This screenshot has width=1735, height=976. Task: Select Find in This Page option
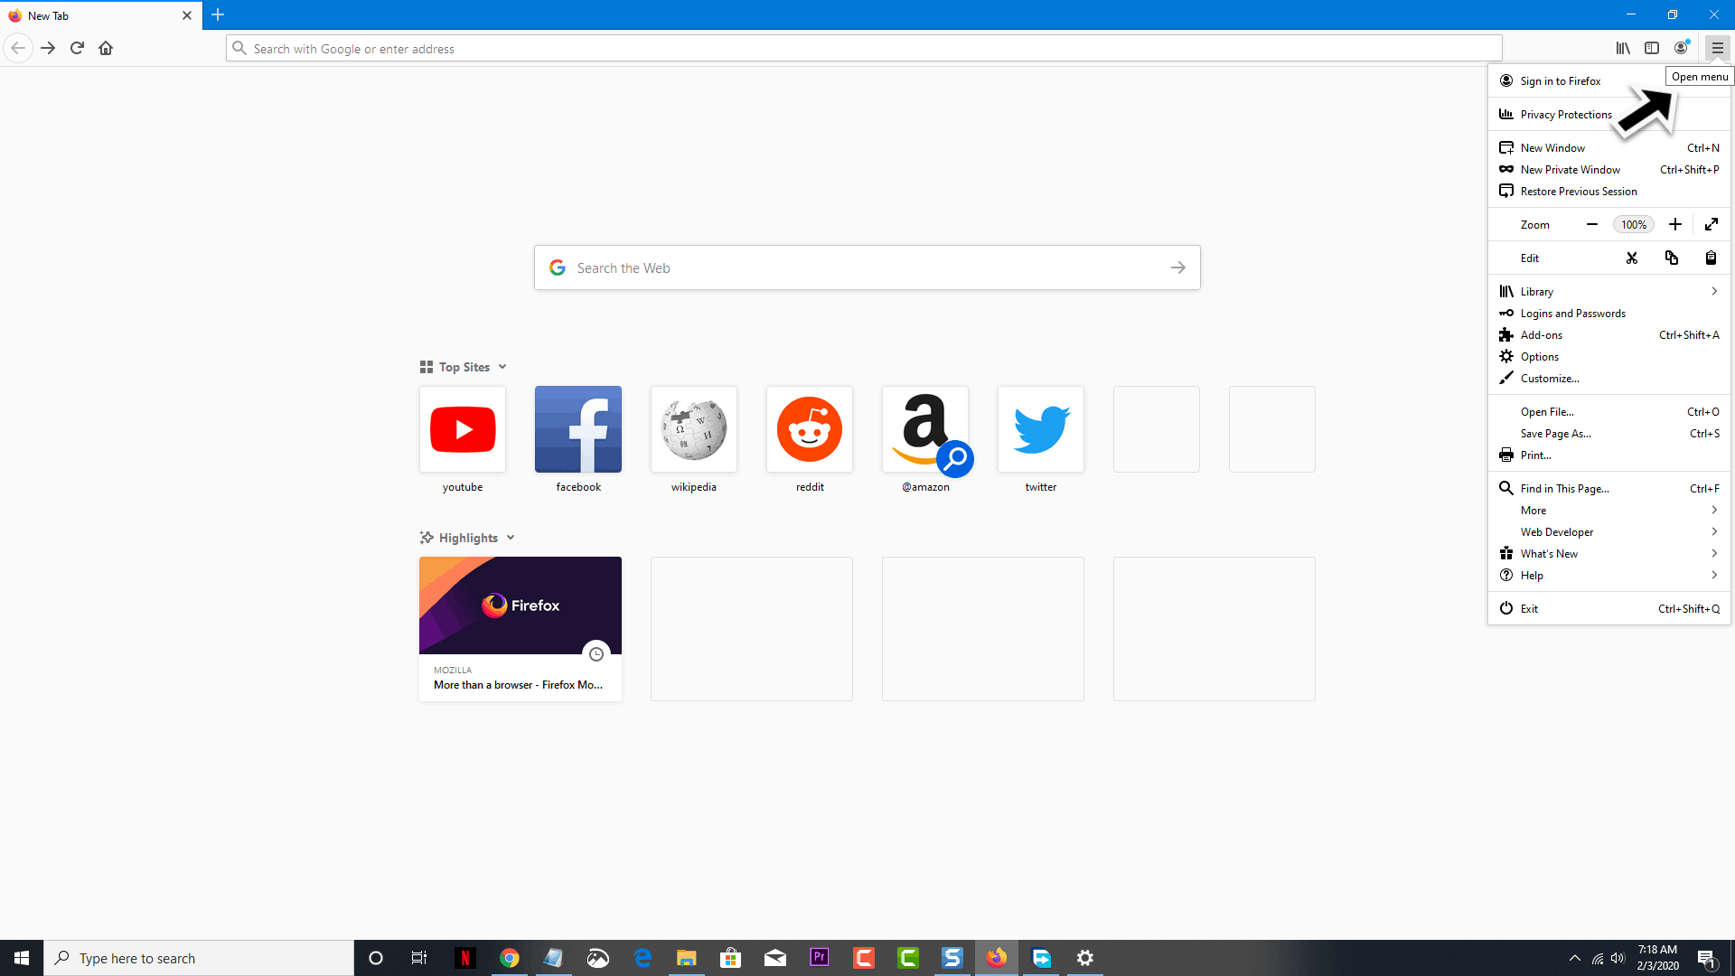[x=1564, y=487]
